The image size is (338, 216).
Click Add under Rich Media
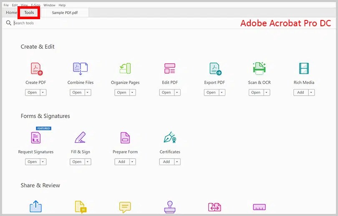301,92
